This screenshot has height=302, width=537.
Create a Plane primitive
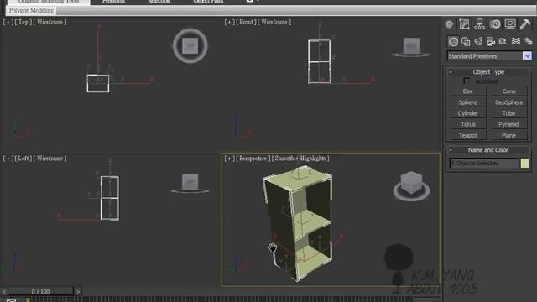click(x=508, y=136)
